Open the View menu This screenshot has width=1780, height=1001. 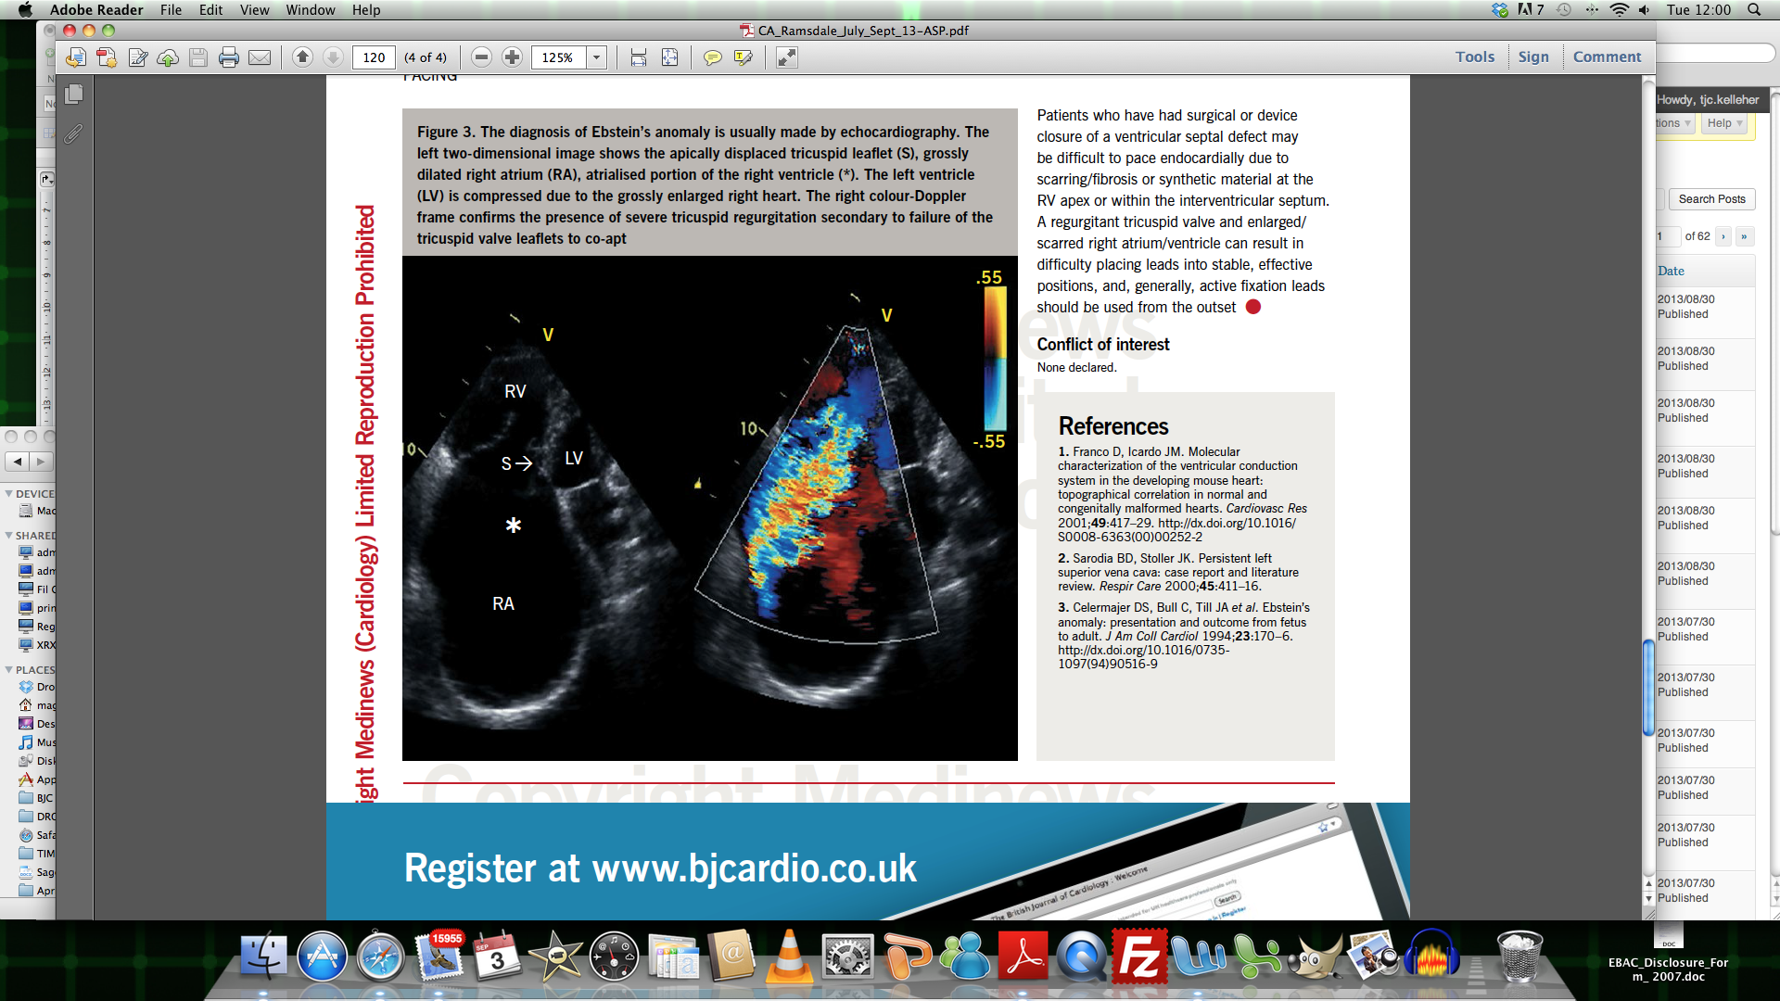[x=254, y=10]
